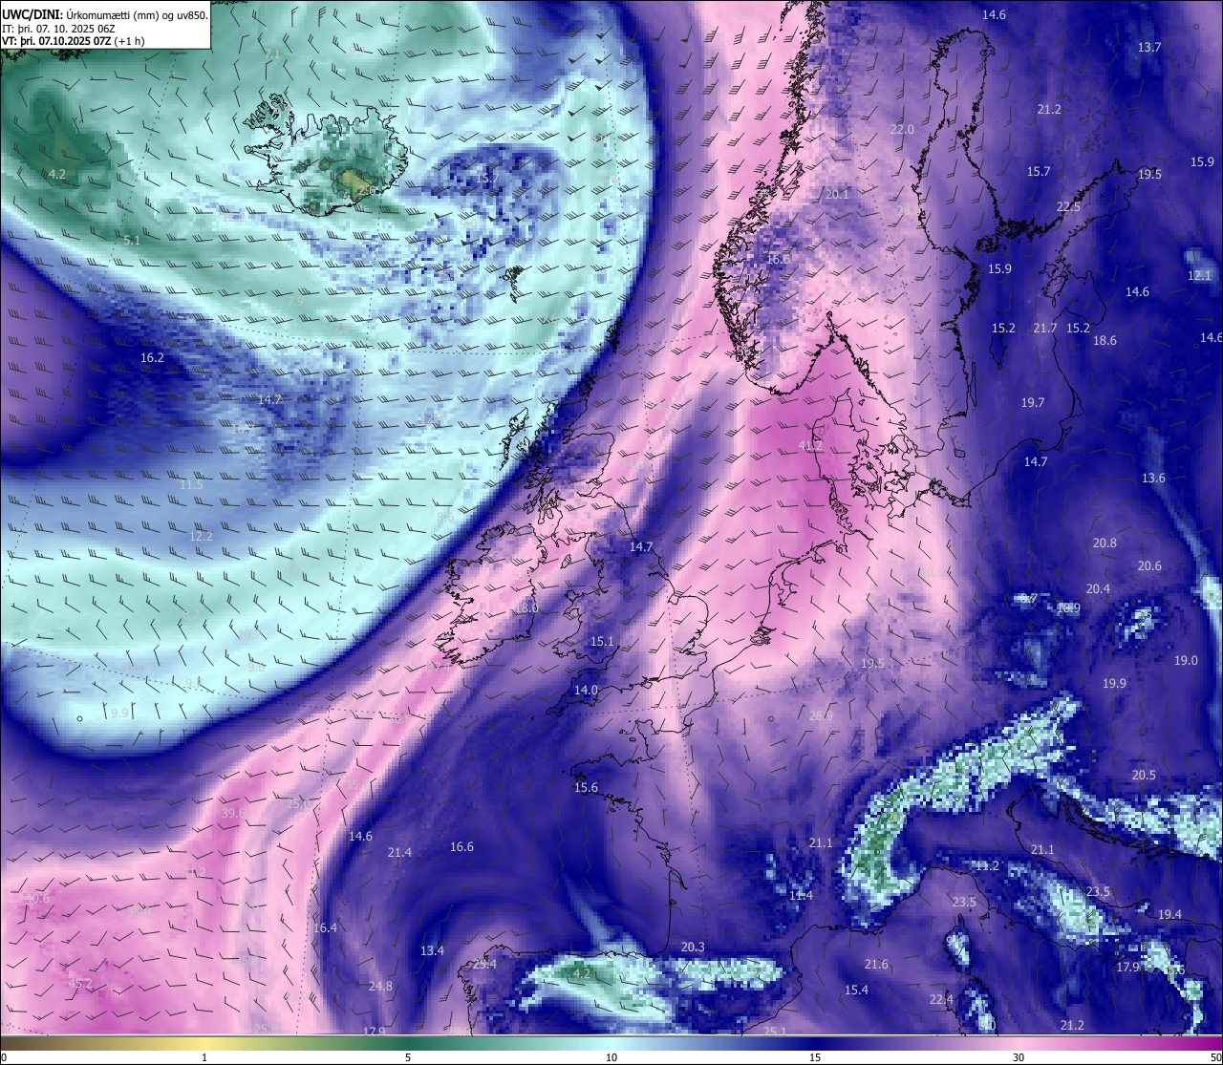
Task: Click the 24.8 value label
Action: click(x=380, y=986)
